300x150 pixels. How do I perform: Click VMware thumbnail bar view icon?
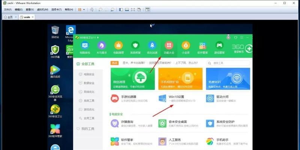point(127,9)
